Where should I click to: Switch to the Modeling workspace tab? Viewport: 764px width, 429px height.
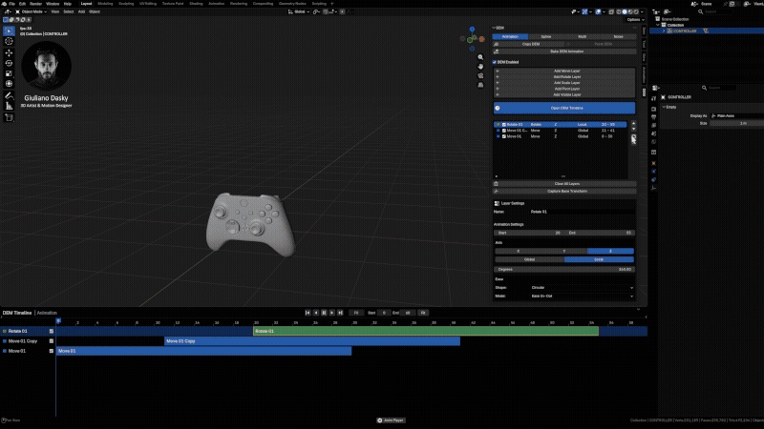[105, 4]
